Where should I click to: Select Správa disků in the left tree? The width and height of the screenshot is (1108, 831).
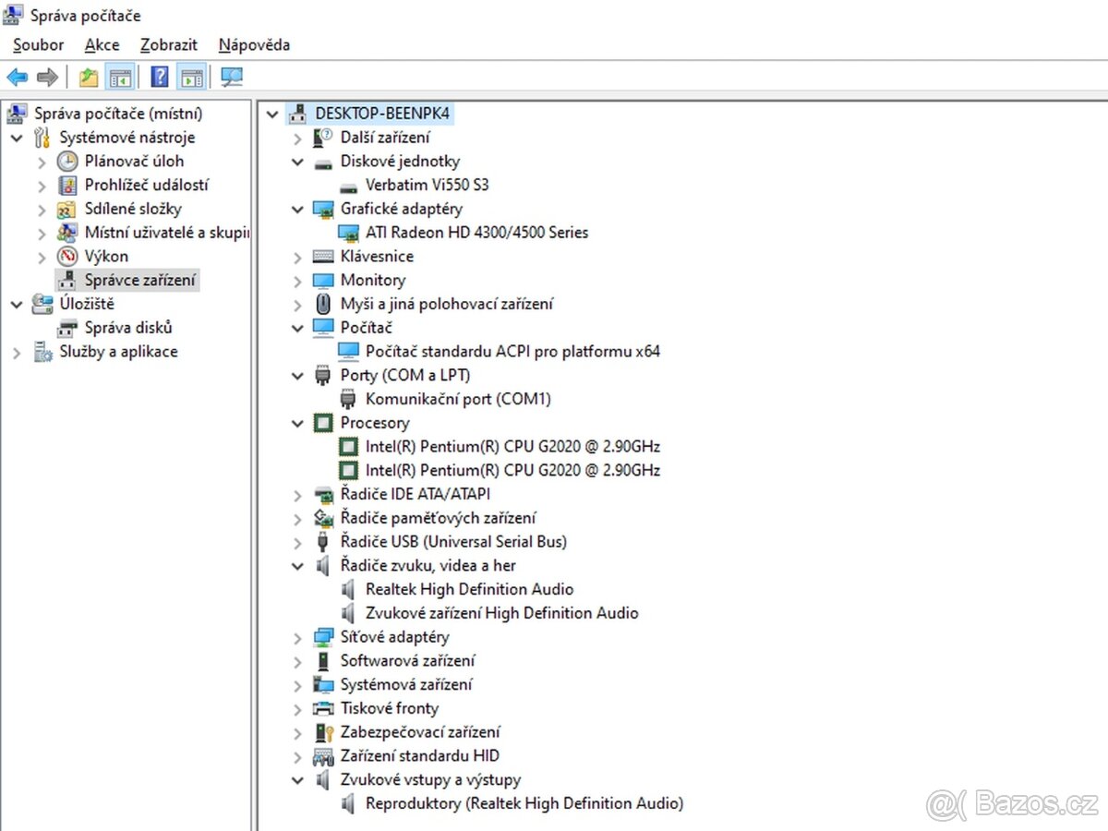[128, 328]
